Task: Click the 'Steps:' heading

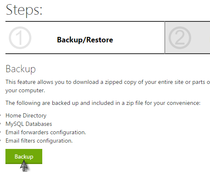Action: 24,10
